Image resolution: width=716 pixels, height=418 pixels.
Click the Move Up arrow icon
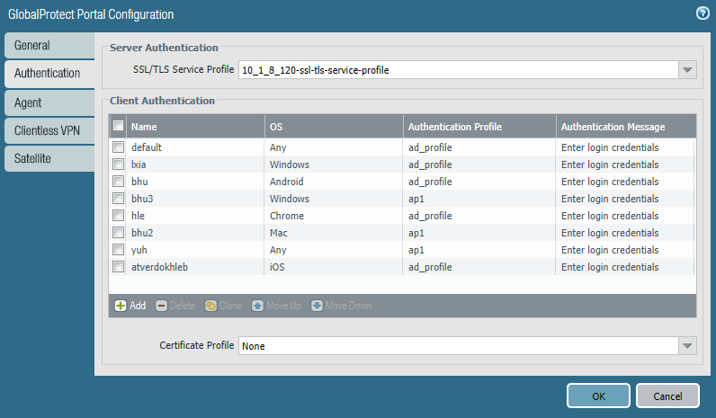coord(258,306)
